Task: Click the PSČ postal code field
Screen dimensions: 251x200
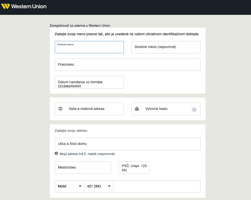Action: [134, 168]
